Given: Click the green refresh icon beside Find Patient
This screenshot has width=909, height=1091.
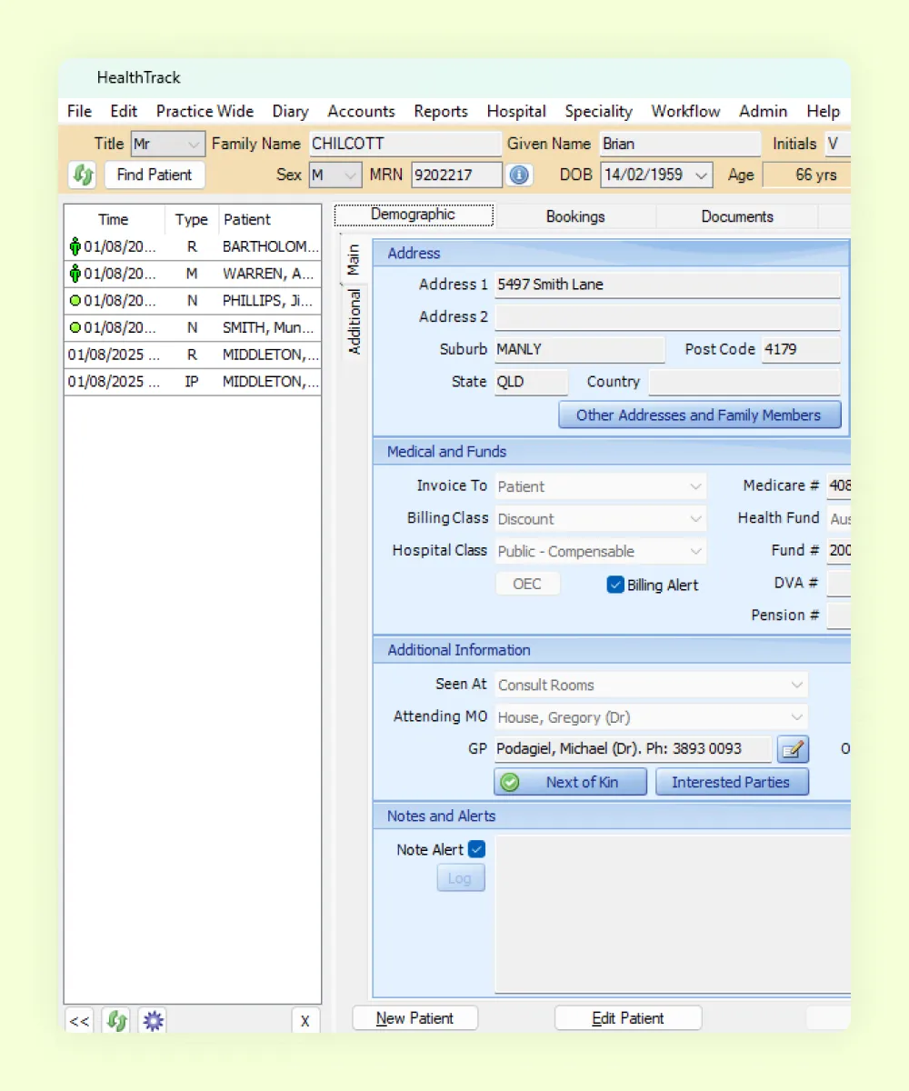Looking at the screenshot, I should [x=83, y=175].
